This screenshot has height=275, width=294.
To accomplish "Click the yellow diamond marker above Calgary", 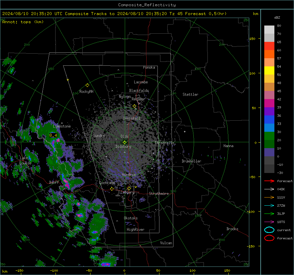I will pyautogui.click(x=129, y=188).
